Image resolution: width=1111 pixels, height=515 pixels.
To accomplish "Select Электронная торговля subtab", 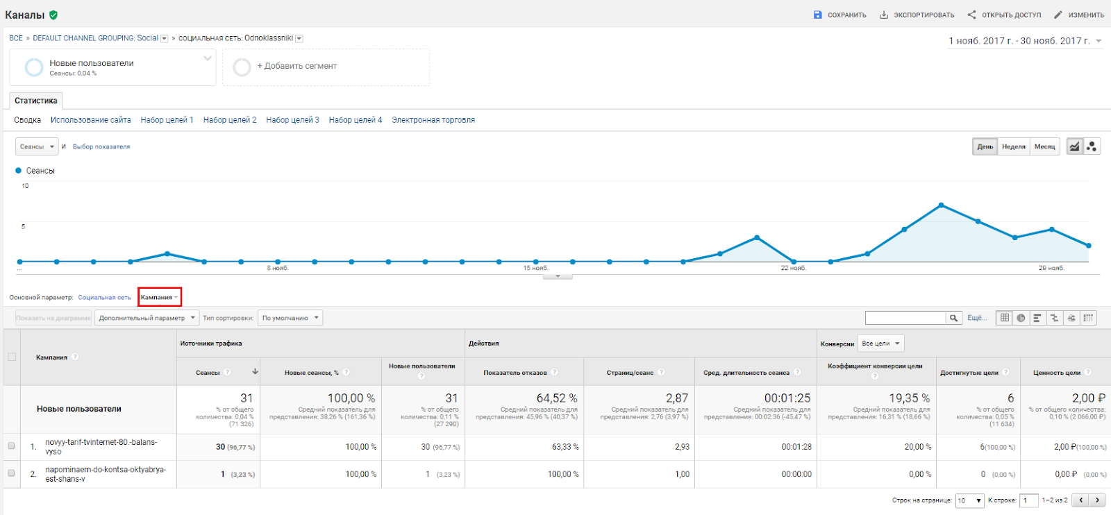I will (433, 120).
